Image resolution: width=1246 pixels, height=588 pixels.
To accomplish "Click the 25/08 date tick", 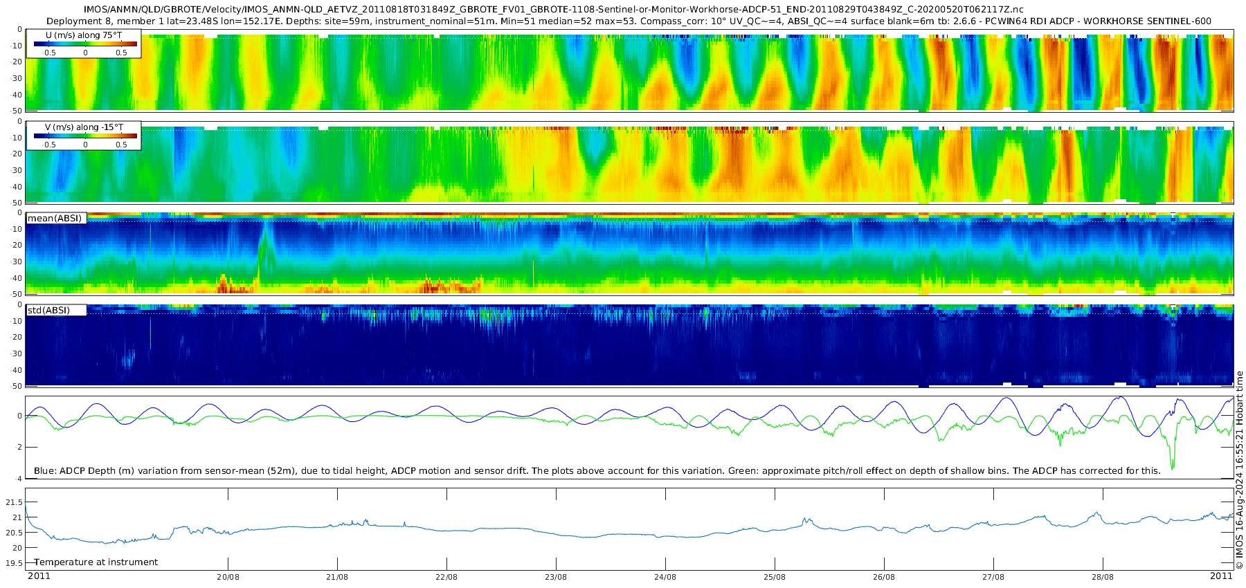I will (x=775, y=577).
